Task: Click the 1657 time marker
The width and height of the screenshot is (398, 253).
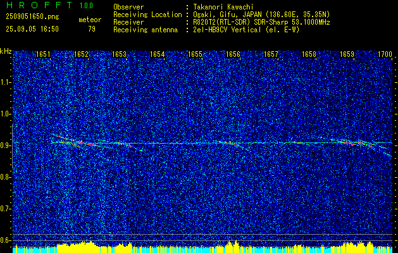Action: tap(271, 54)
